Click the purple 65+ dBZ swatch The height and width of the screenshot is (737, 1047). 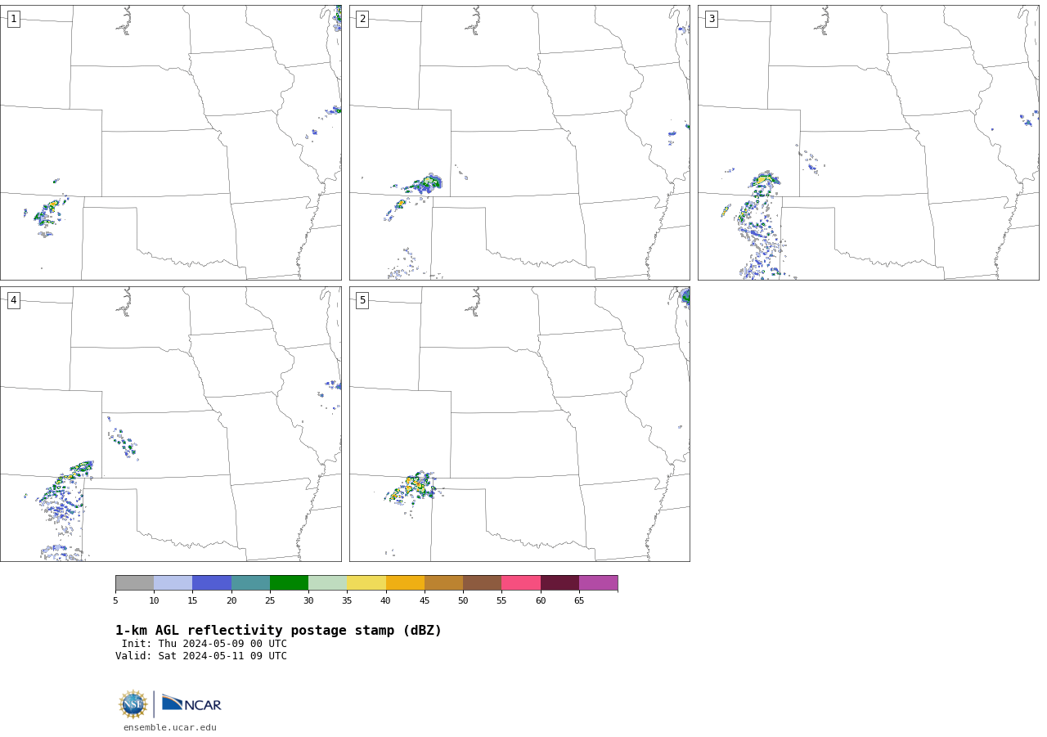click(x=598, y=583)
